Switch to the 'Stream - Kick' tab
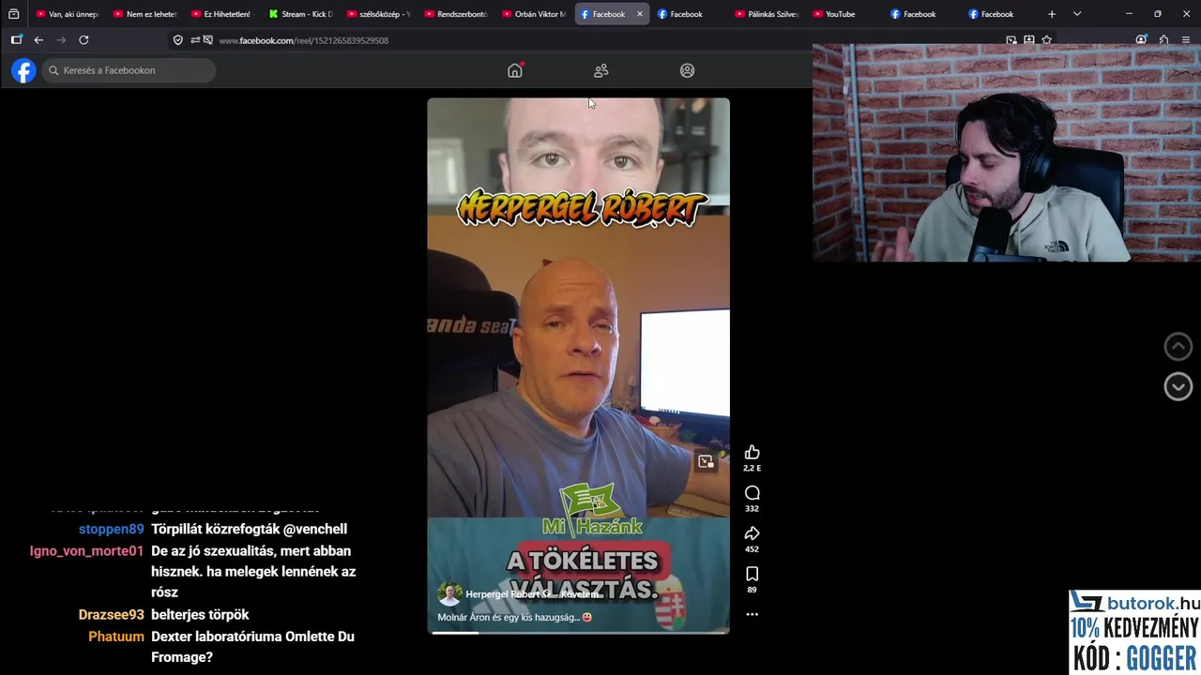The width and height of the screenshot is (1201, 675). point(299,14)
